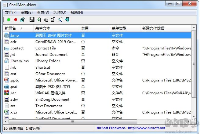
Task: Sort by the 扩展名 column header
Action: [x=18, y=28]
